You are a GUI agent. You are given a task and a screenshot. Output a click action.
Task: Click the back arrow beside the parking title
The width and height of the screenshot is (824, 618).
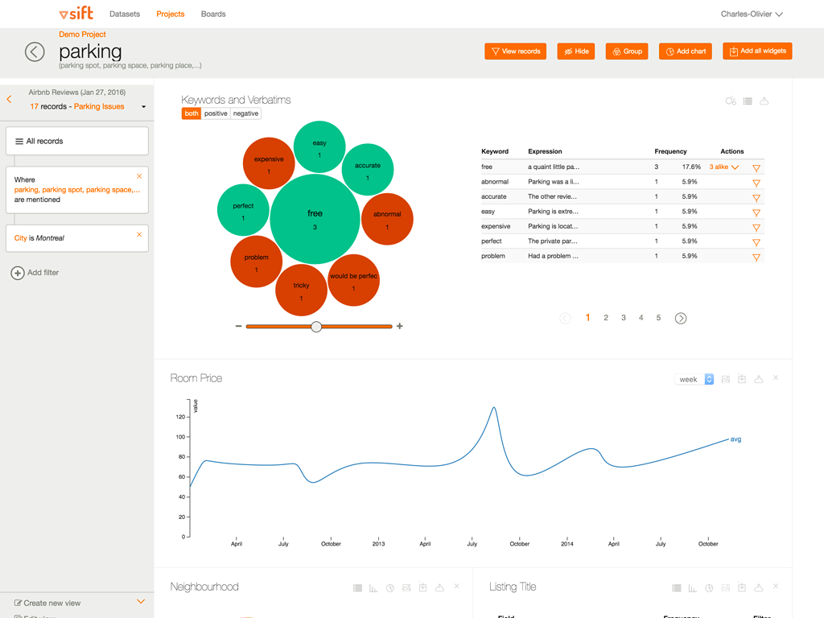click(x=35, y=51)
